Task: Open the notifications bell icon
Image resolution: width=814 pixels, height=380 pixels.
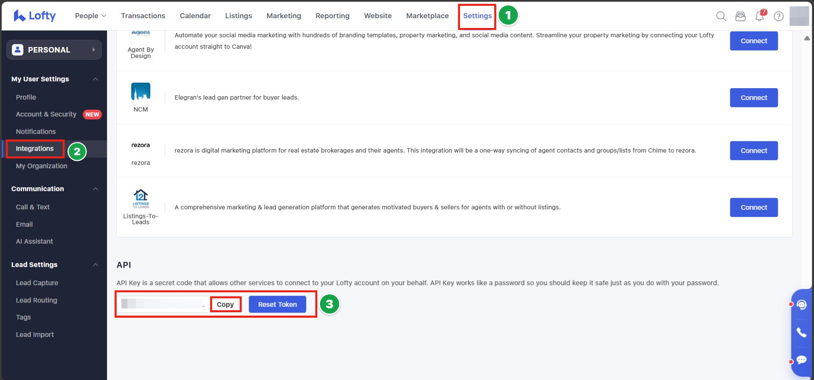Action: coord(759,16)
